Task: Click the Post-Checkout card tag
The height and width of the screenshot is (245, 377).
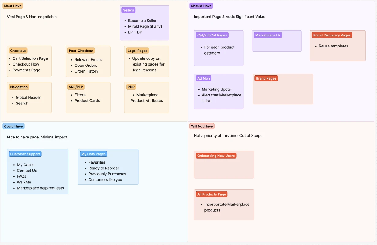Action: 81,51
